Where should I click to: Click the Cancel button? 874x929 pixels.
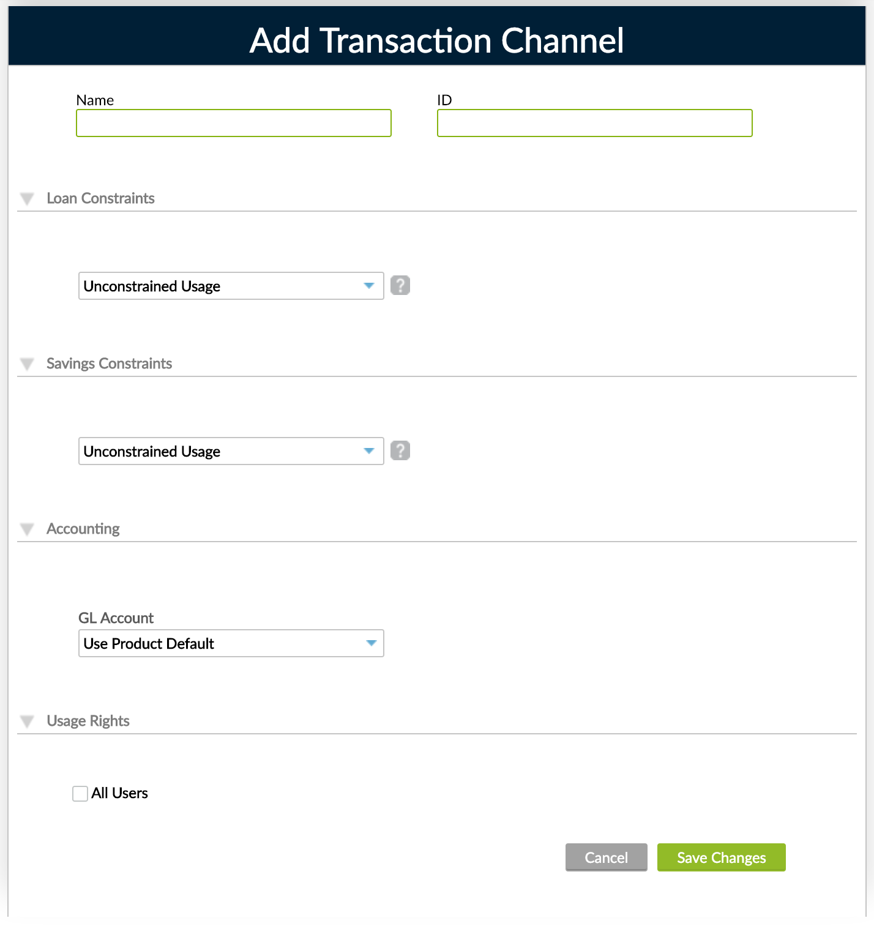pyautogui.click(x=606, y=857)
